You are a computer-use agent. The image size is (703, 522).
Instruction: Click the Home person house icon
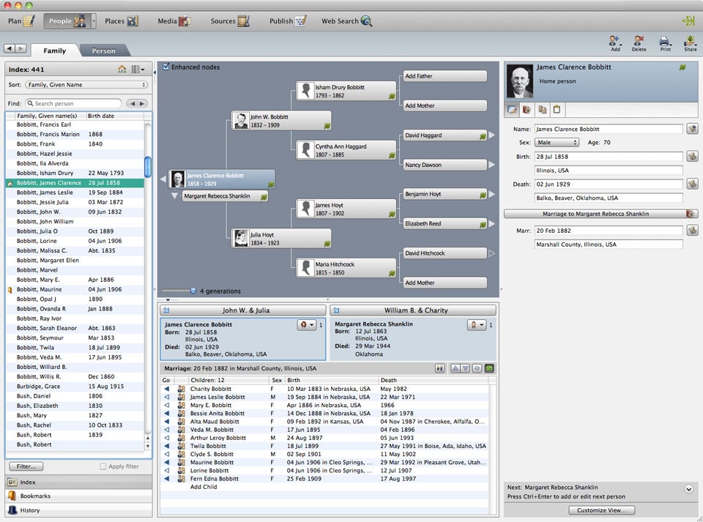pos(122,70)
